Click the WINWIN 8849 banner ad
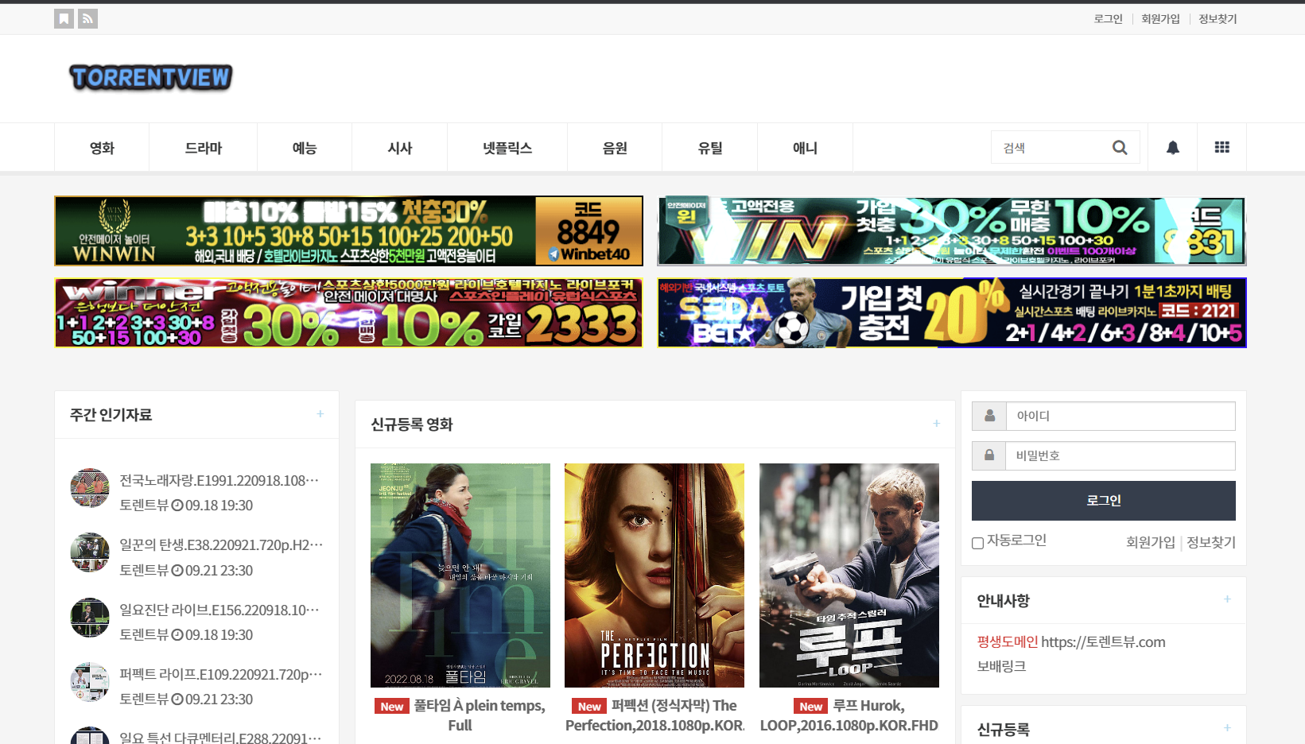This screenshot has width=1305, height=744. (348, 231)
